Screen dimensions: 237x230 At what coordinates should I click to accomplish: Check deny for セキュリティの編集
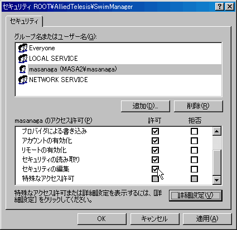pyautogui.click(x=194, y=169)
